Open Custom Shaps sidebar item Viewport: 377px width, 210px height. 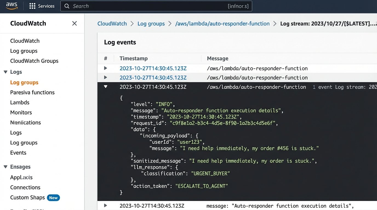[27, 197]
